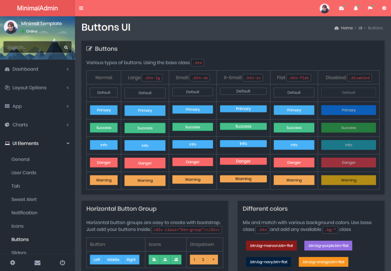391x271 pixels.
Task: Click the Flat Danger button
Action: tap(294, 163)
